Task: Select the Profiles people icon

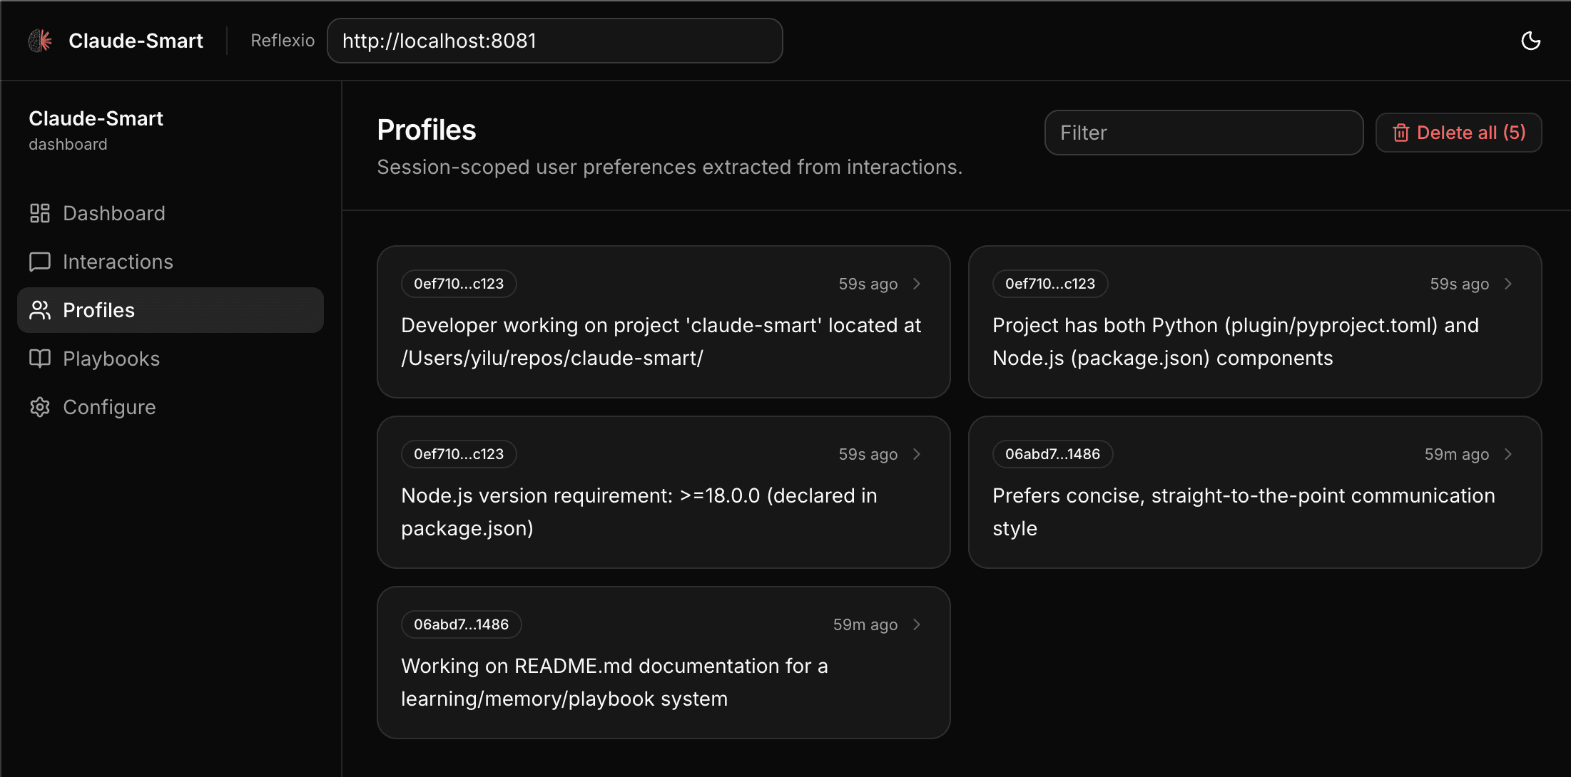Action: (39, 310)
